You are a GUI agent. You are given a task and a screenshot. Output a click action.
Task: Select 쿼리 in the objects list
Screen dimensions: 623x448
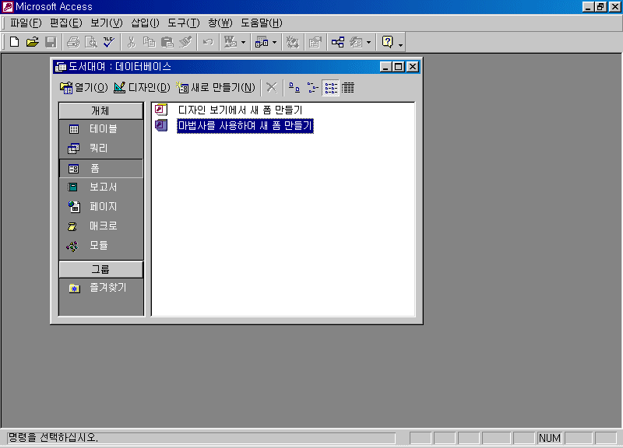click(x=101, y=148)
